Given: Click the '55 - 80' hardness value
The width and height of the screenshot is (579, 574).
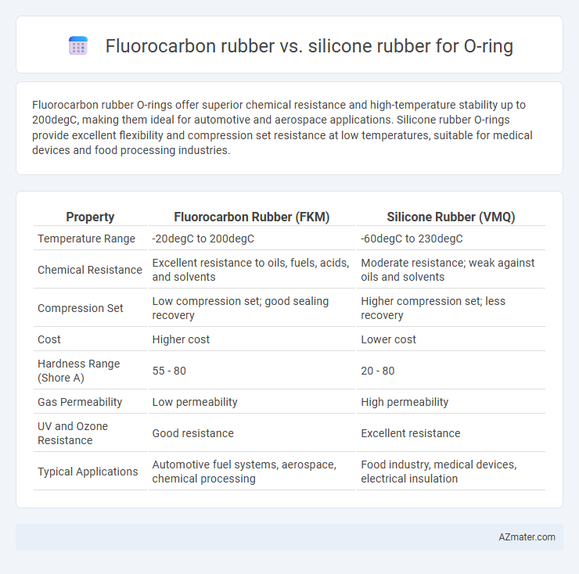Looking at the screenshot, I should 169,371.
